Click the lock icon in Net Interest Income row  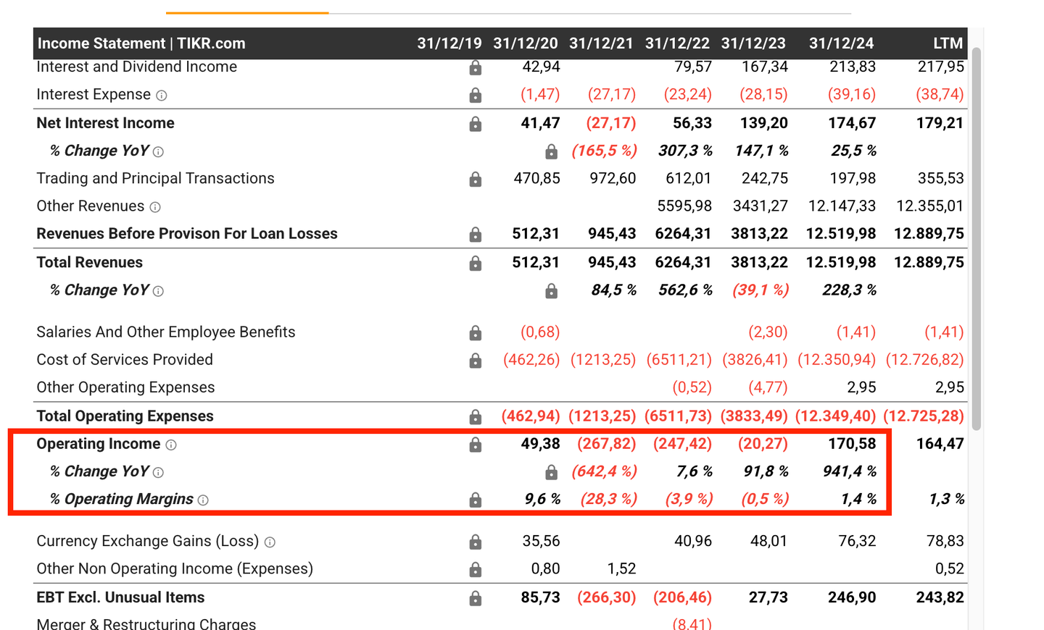475,124
